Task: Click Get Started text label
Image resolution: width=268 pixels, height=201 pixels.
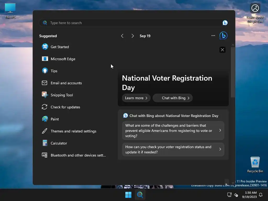Action: [60, 47]
